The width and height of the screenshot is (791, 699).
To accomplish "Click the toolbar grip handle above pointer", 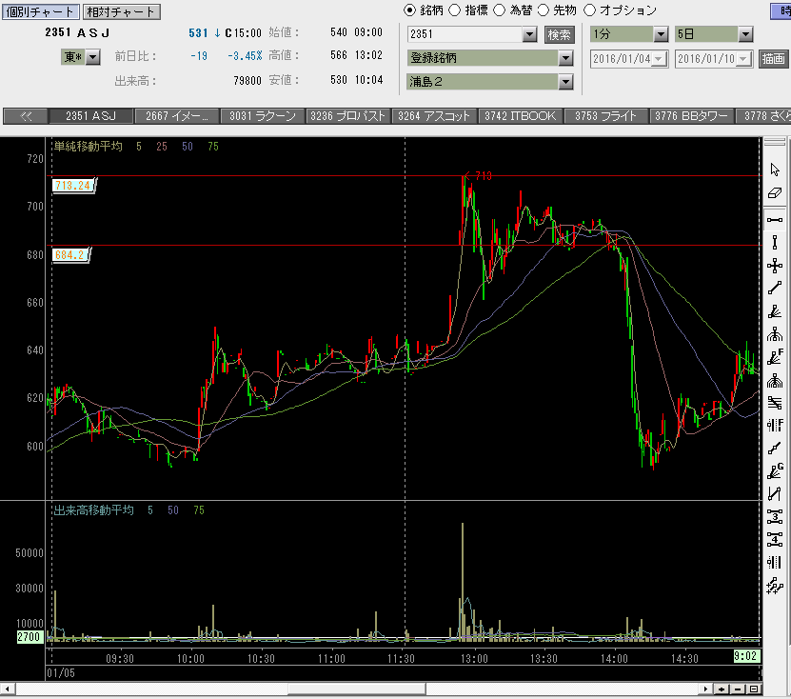I will pos(775,143).
